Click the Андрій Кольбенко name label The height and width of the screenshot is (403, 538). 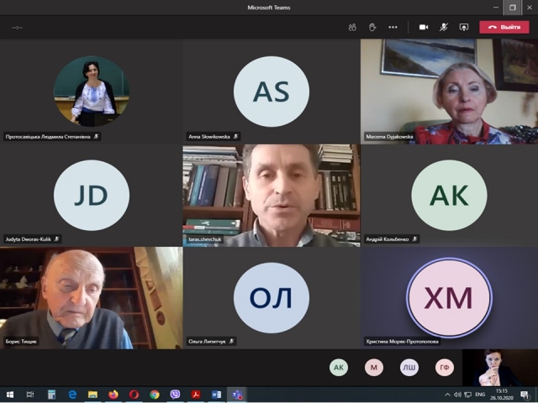pos(392,238)
